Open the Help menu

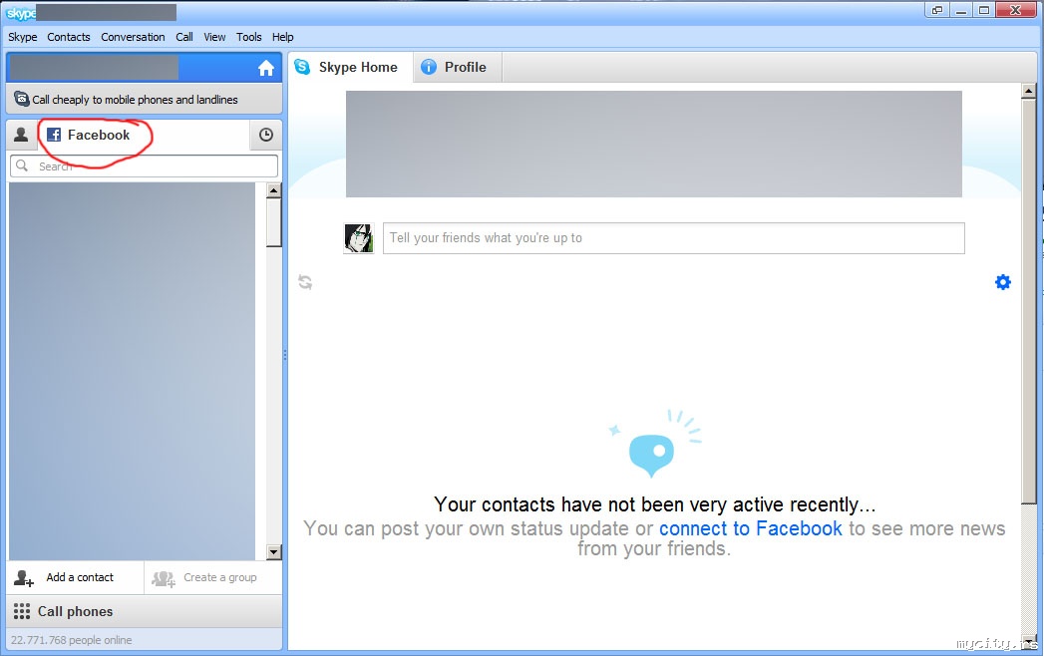(283, 37)
